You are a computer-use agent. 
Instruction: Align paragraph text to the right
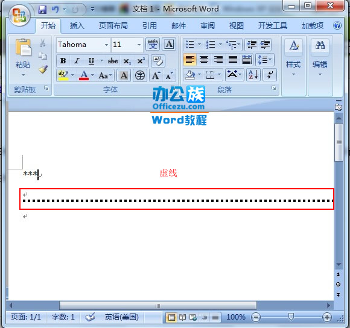(x=218, y=60)
